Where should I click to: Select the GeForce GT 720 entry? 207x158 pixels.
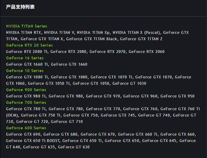[32, 122]
